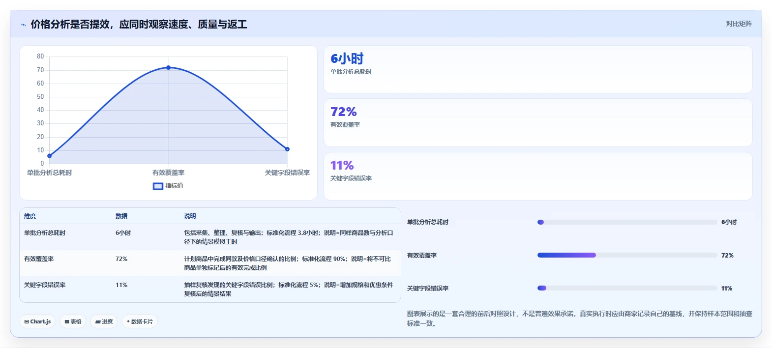Click the 对比矩阵 label

[739, 24]
